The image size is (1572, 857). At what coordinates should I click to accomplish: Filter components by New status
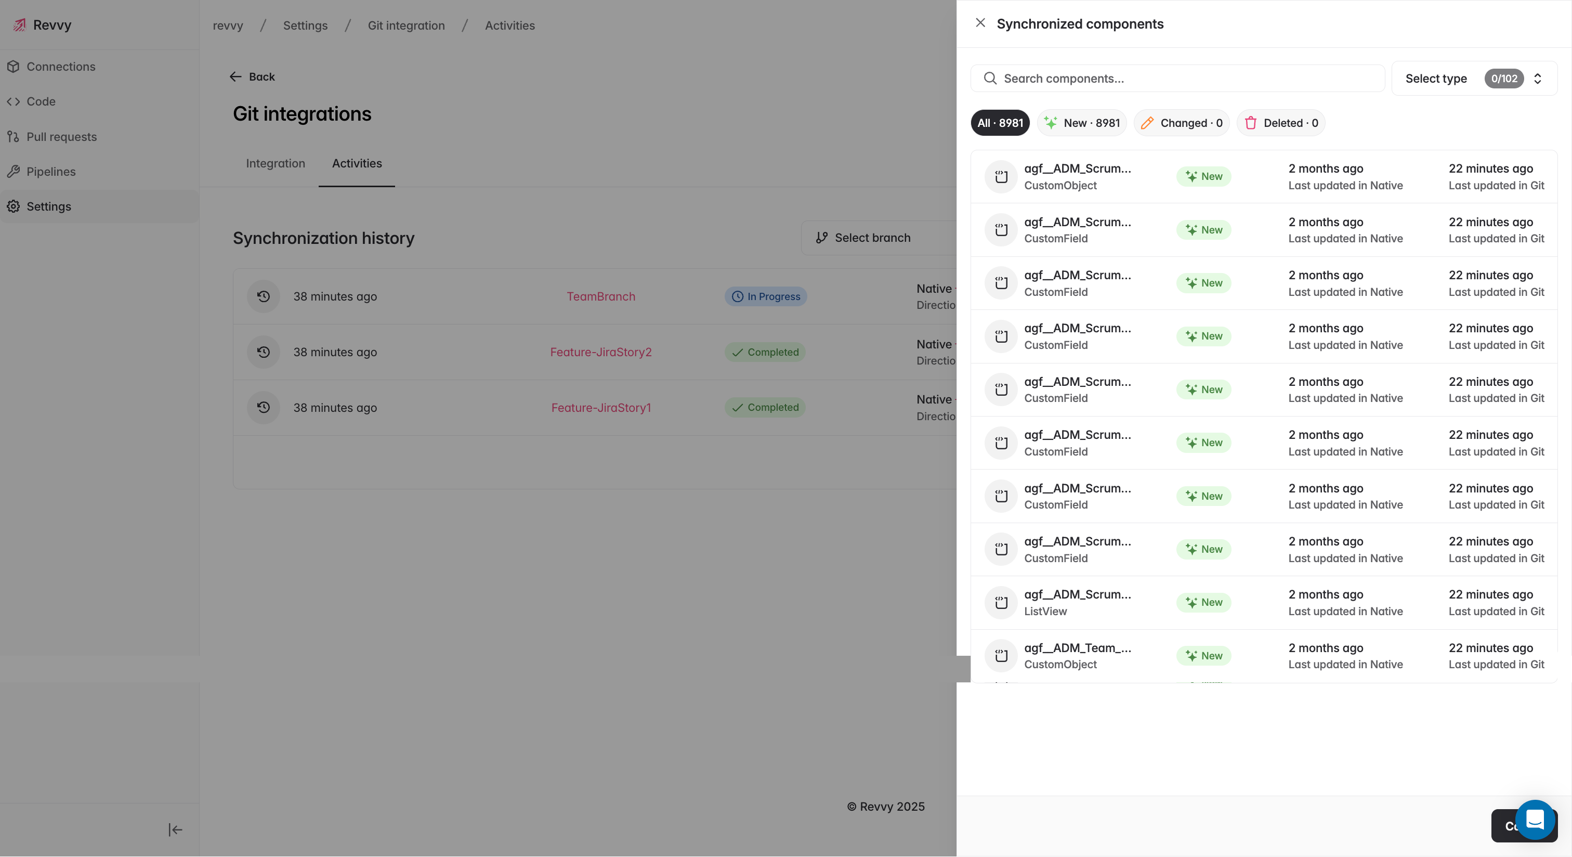1081,123
